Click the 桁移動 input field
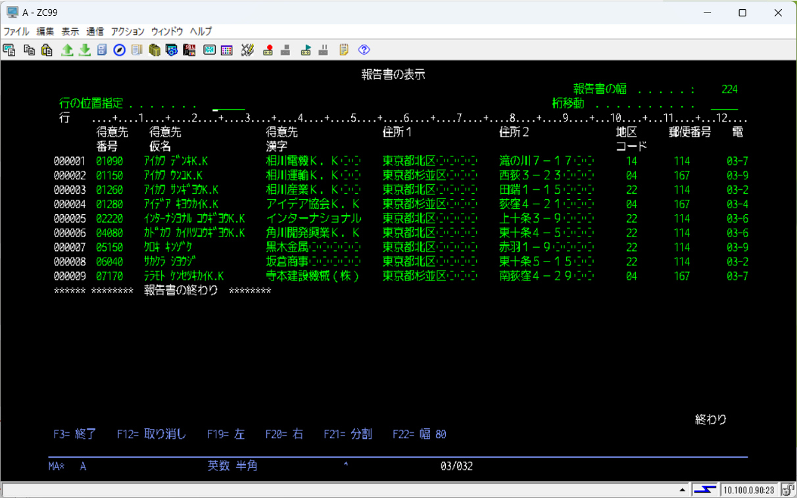797x498 pixels. (x=724, y=104)
